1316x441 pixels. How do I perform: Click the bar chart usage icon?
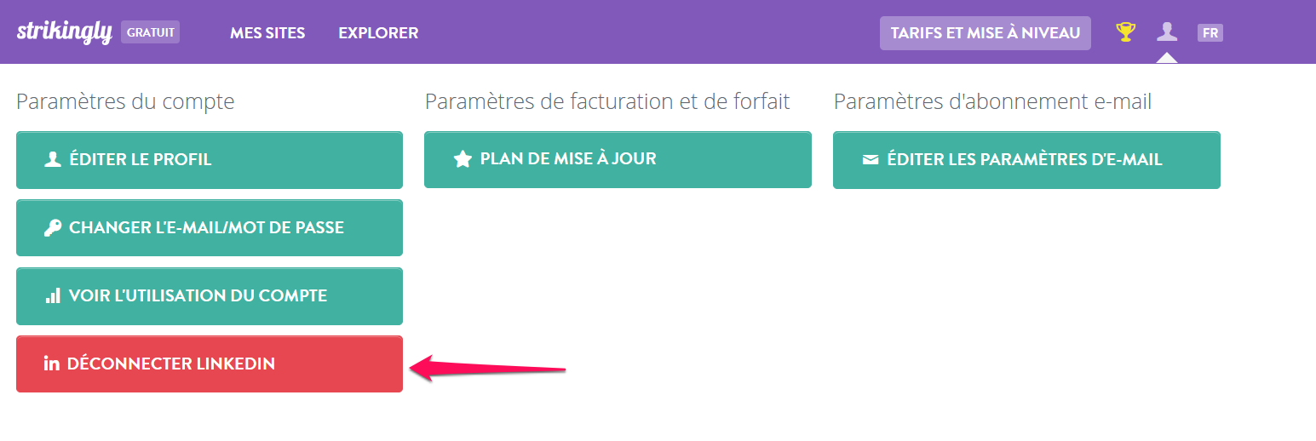53,295
